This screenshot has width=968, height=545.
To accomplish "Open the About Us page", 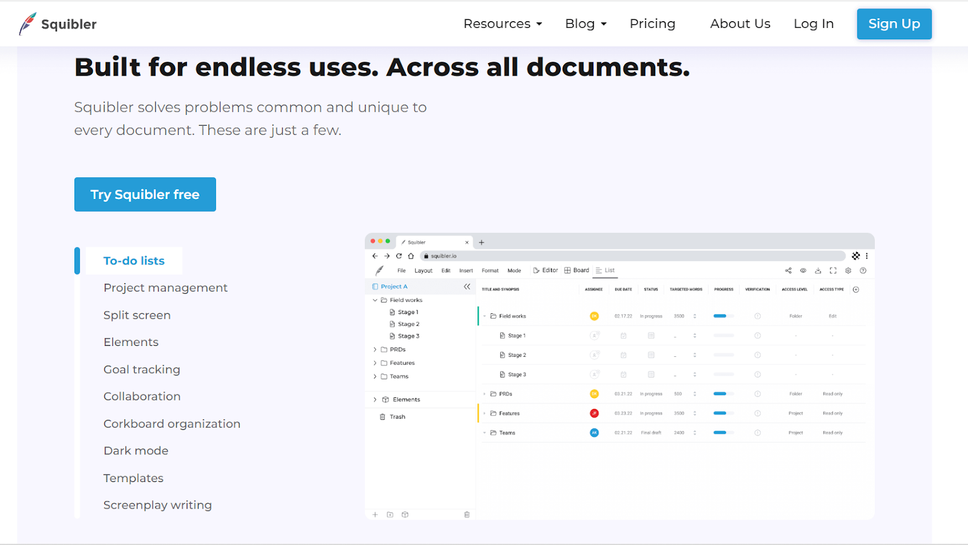I will 740,24.
